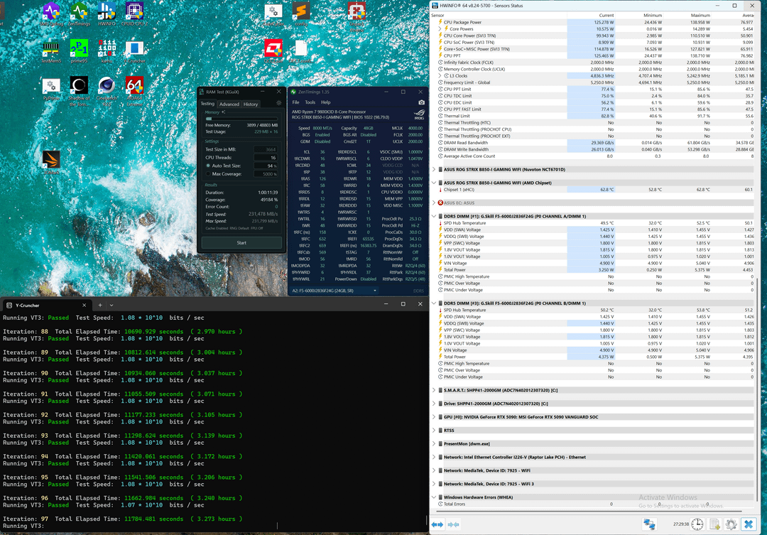Click the Auto Test Size percent field
Screen dimensions: 767x535
(266, 166)
